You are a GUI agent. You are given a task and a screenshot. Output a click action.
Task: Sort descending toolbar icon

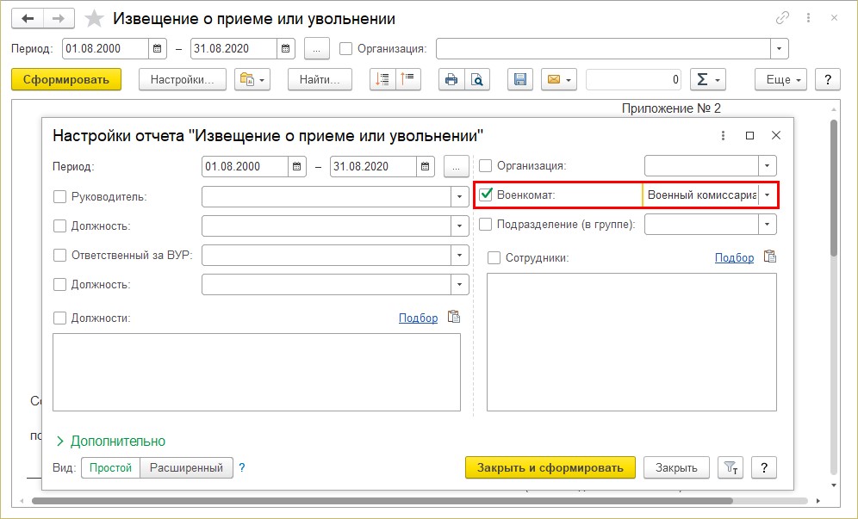[x=407, y=80]
